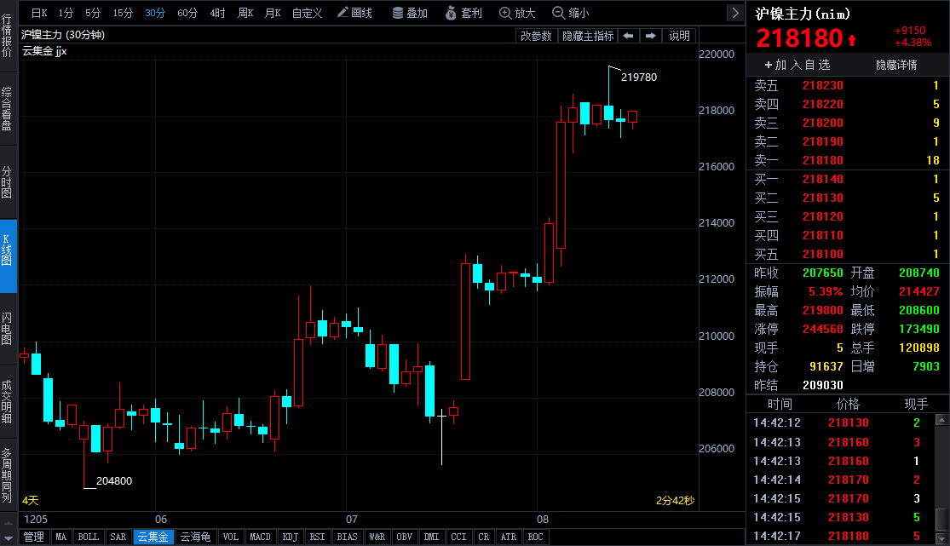Select the SAR indicator
The width and height of the screenshot is (950, 546).
tap(118, 537)
